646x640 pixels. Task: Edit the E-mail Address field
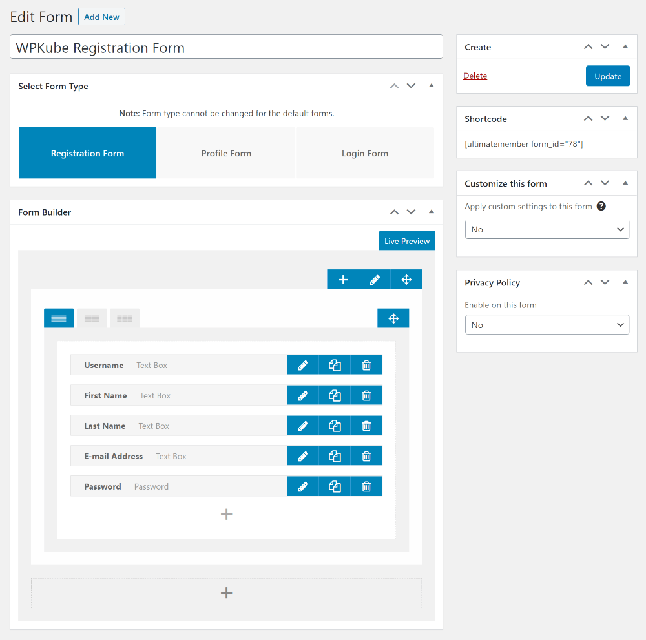(x=303, y=457)
